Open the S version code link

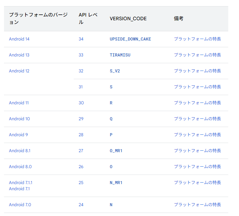[111, 87]
